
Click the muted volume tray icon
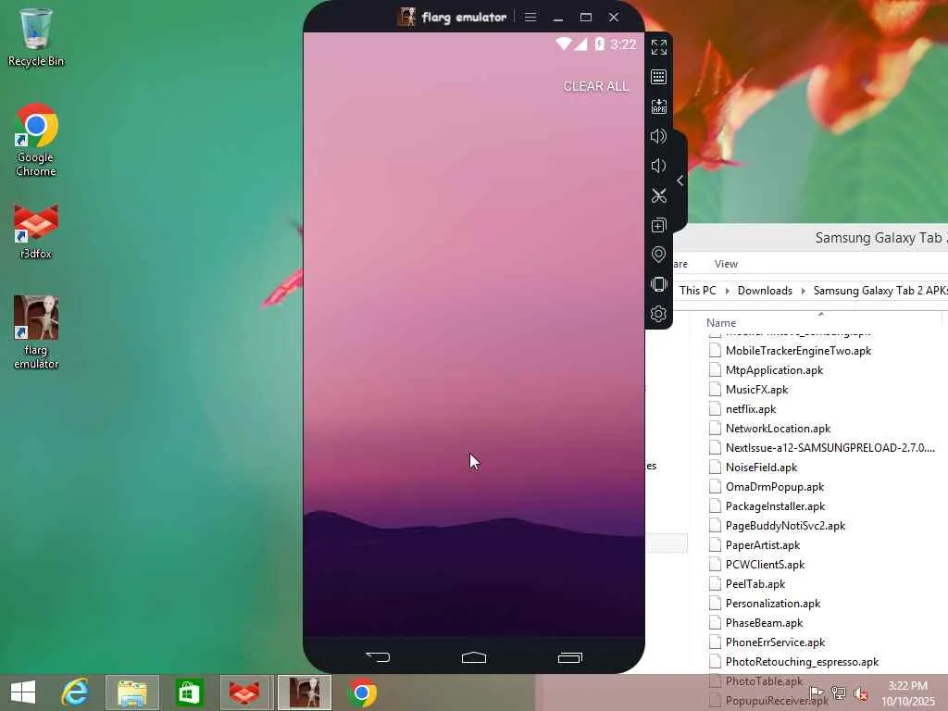tap(860, 692)
